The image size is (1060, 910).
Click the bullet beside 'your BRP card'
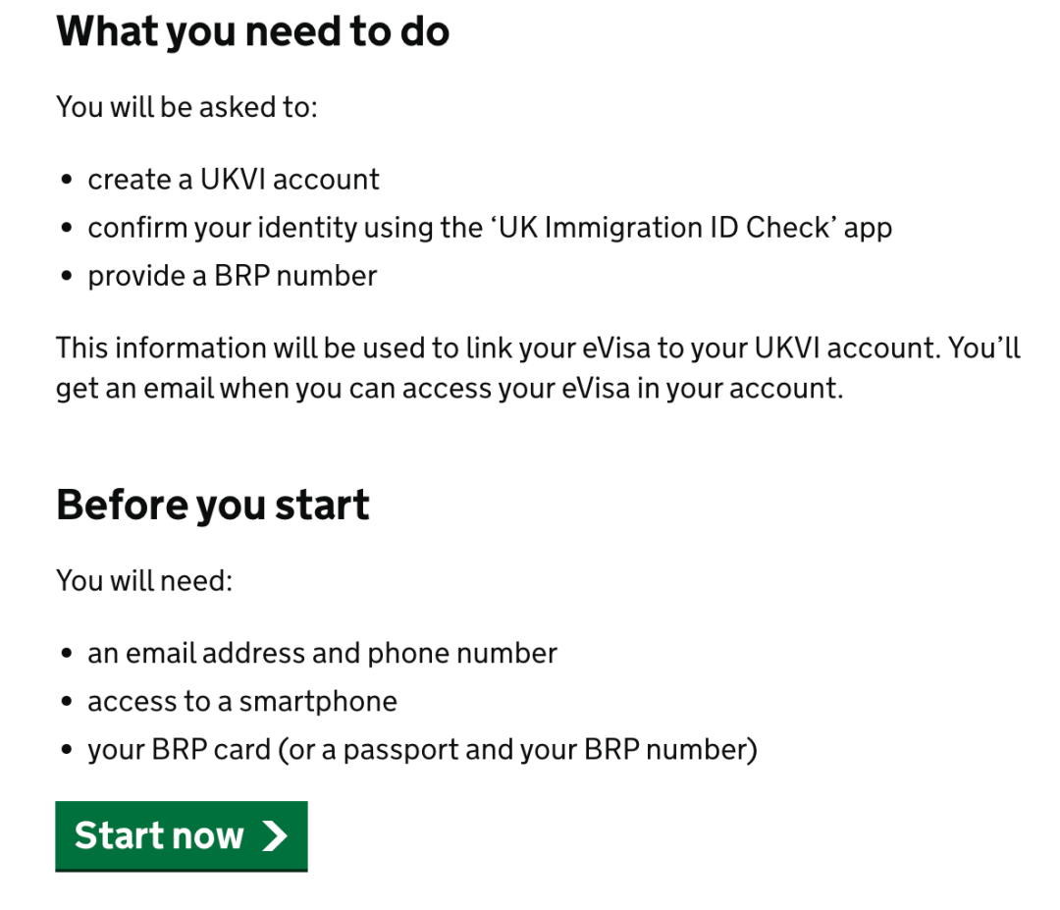[x=66, y=751]
